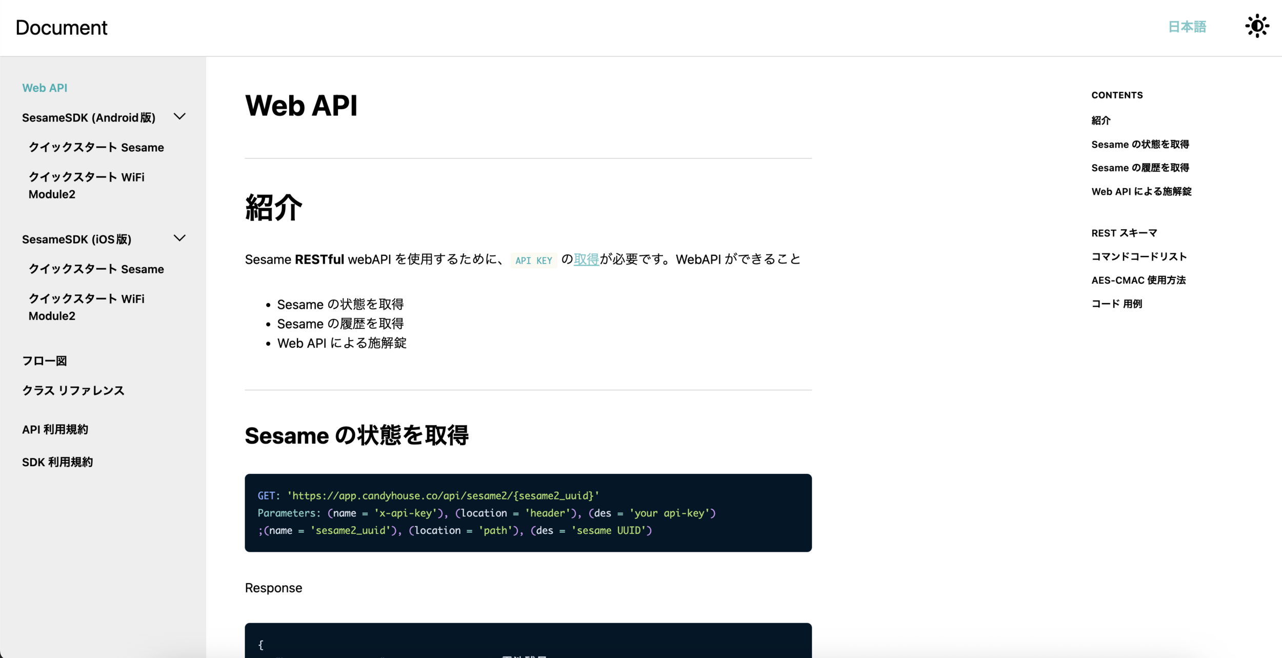Open クイックスタート WiFi Module2 under iOS SDK
The width and height of the screenshot is (1282, 658).
pyautogui.click(x=86, y=307)
